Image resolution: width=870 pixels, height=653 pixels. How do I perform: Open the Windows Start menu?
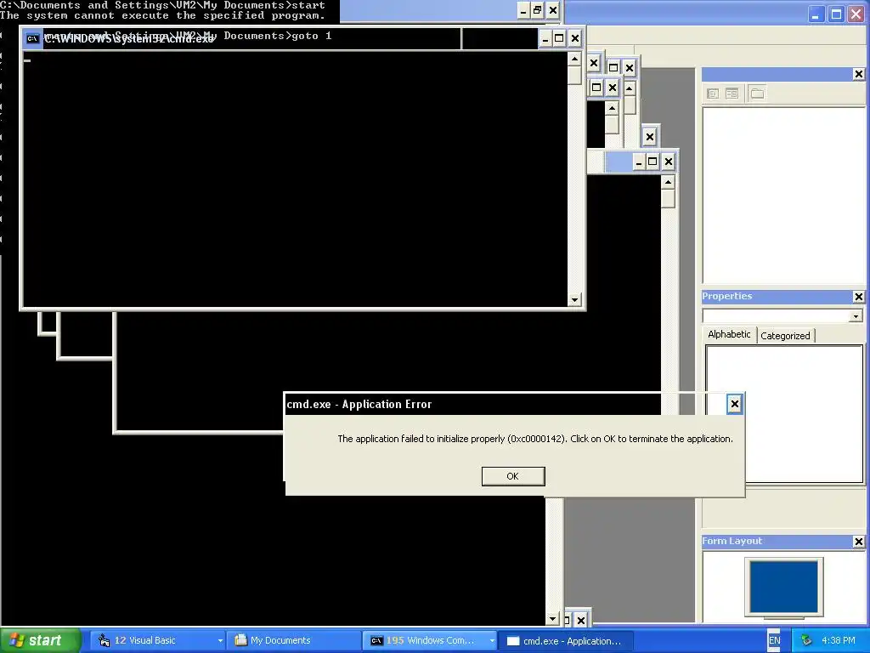[x=39, y=640]
